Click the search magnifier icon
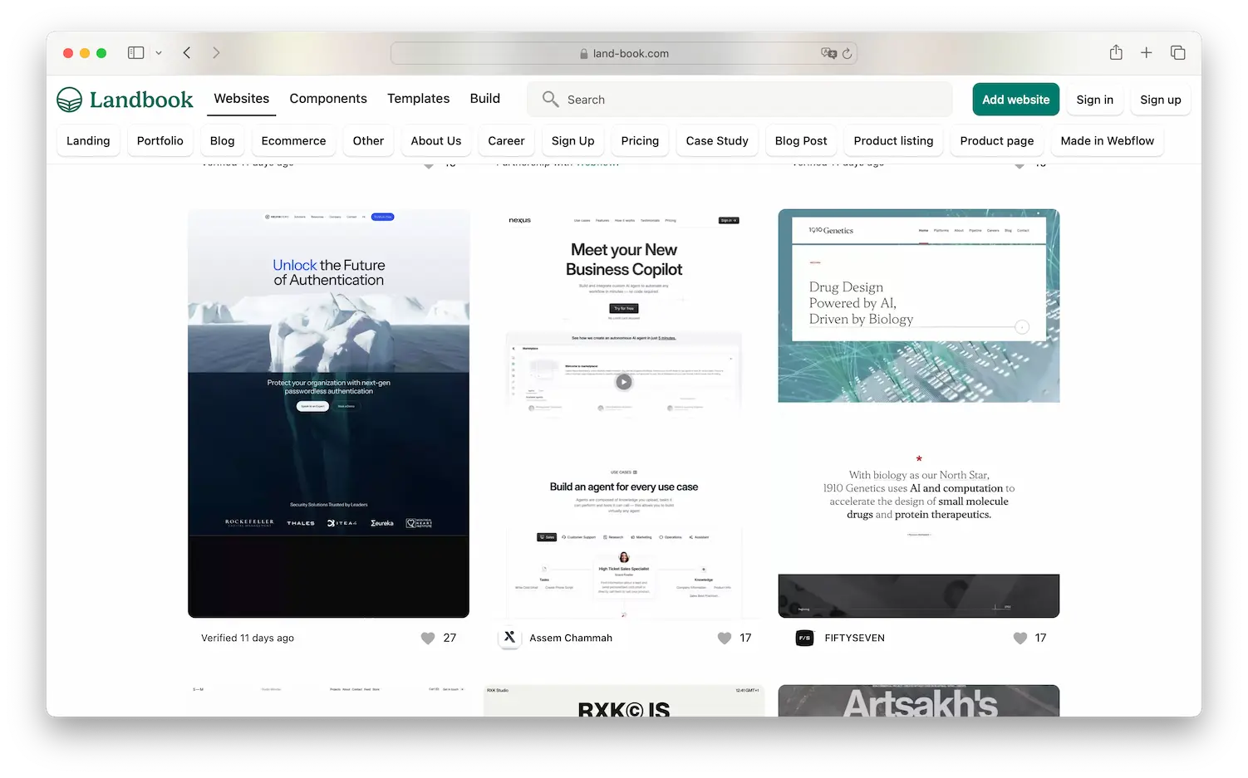The image size is (1248, 778). pyautogui.click(x=550, y=99)
